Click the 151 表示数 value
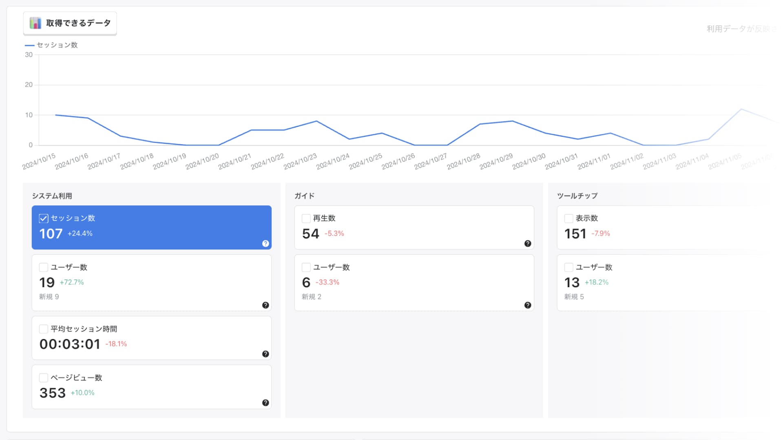Screen dimensions: 783x440 [575, 234]
